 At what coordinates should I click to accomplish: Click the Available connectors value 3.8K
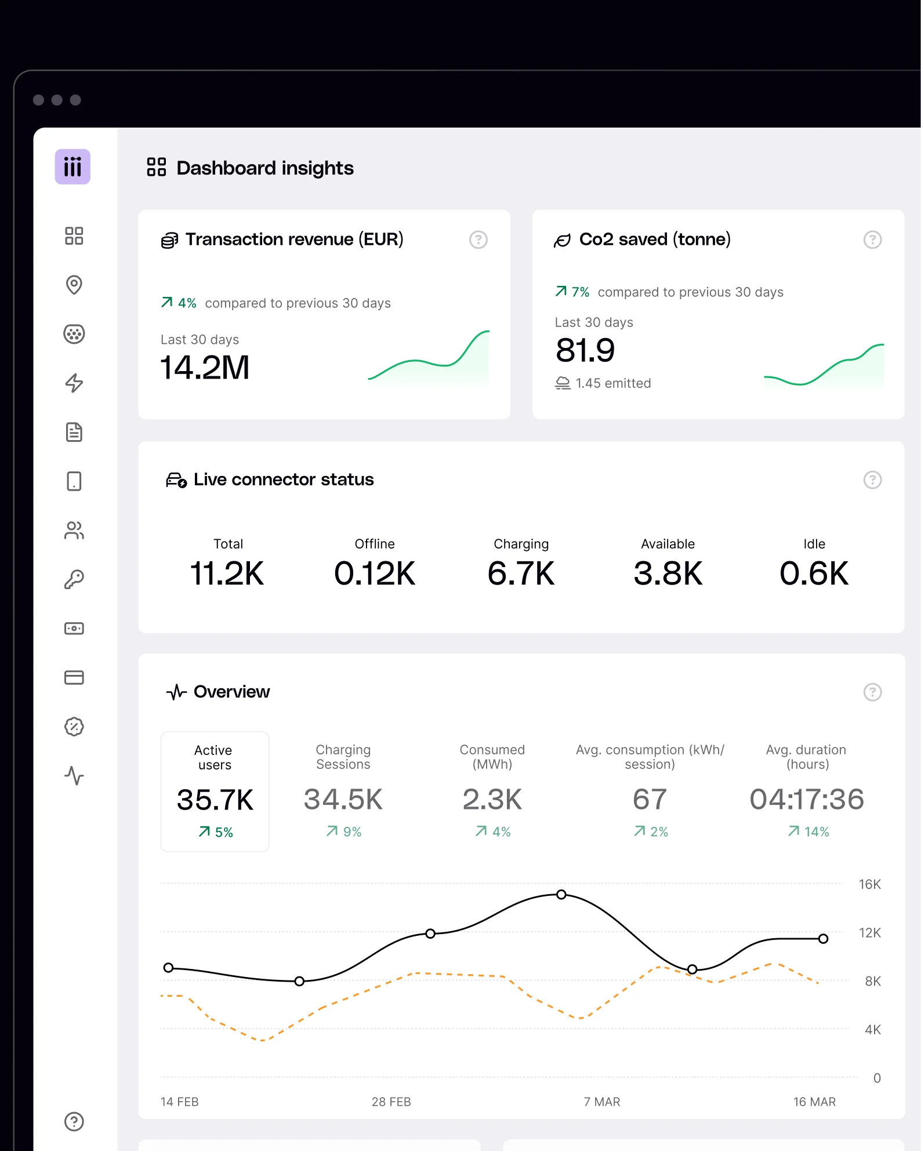click(x=668, y=573)
